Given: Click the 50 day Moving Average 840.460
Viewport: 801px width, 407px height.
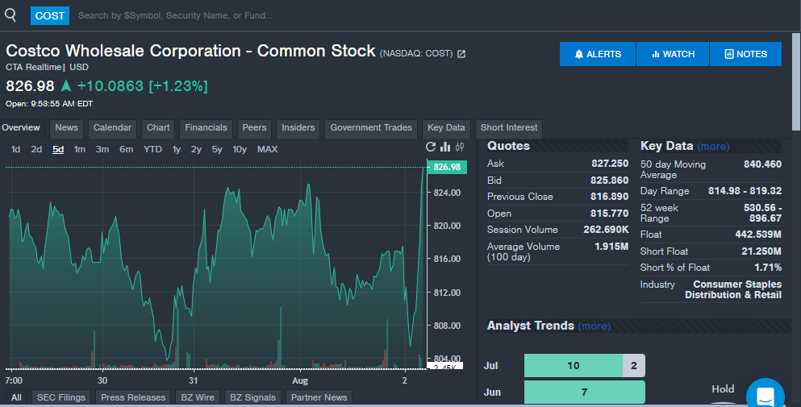Looking at the screenshot, I should click(763, 164).
